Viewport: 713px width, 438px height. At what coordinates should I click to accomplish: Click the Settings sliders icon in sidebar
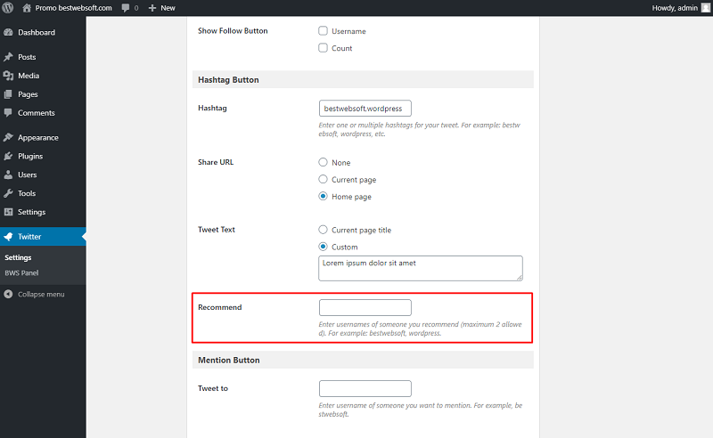point(8,212)
